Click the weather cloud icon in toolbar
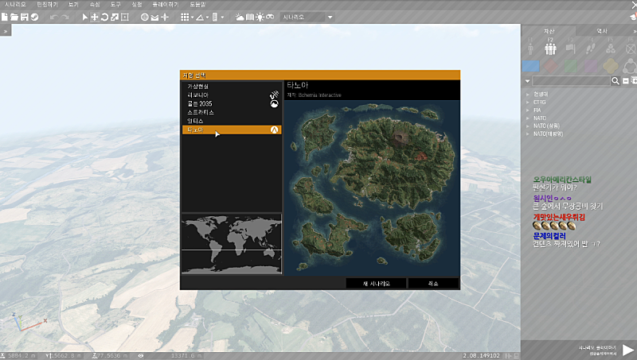Screen dimensions: 637x360 coord(240,17)
